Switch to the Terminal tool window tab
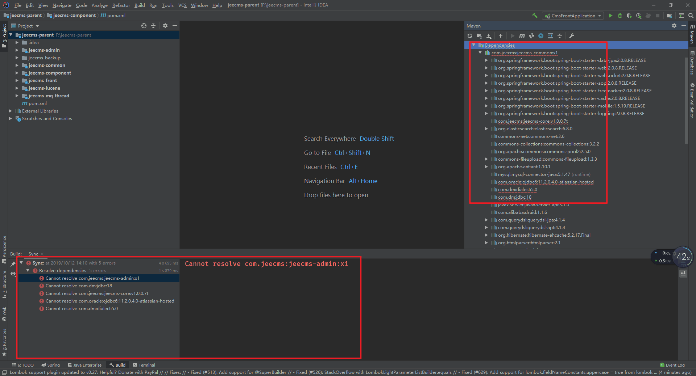 (144, 365)
